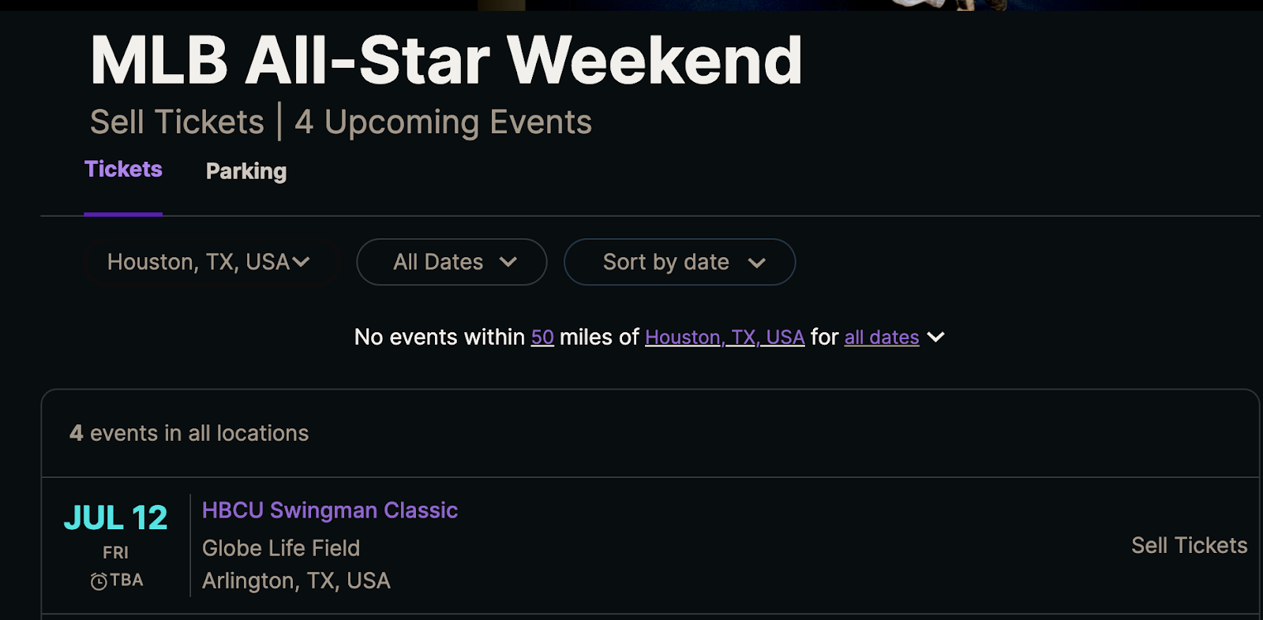Click the chevron on the location filter
This screenshot has width=1263, height=620.
(x=304, y=262)
